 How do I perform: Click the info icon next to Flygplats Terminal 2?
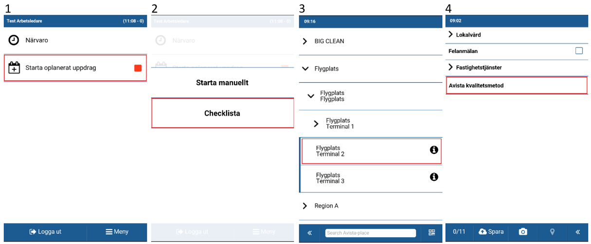click(434, 150)
